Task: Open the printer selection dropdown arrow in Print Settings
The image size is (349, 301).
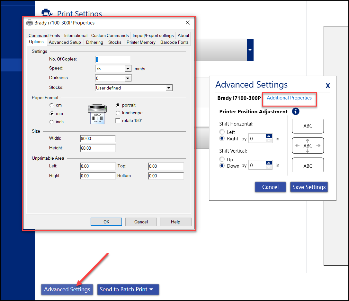Action: (x=250, y=50)
